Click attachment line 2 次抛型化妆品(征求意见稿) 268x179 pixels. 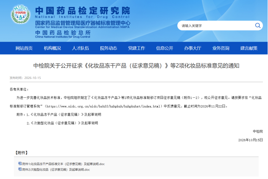62,123
